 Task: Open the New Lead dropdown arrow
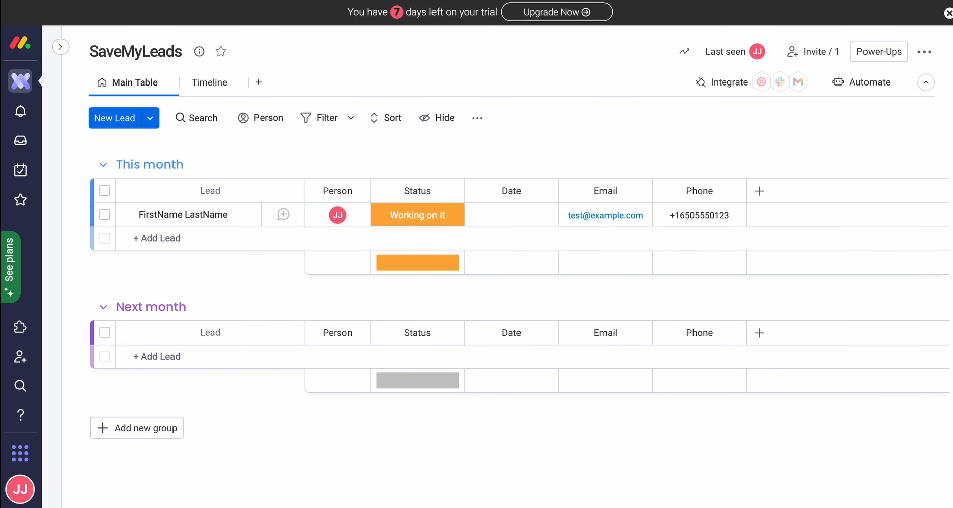(x=150, y=118)
